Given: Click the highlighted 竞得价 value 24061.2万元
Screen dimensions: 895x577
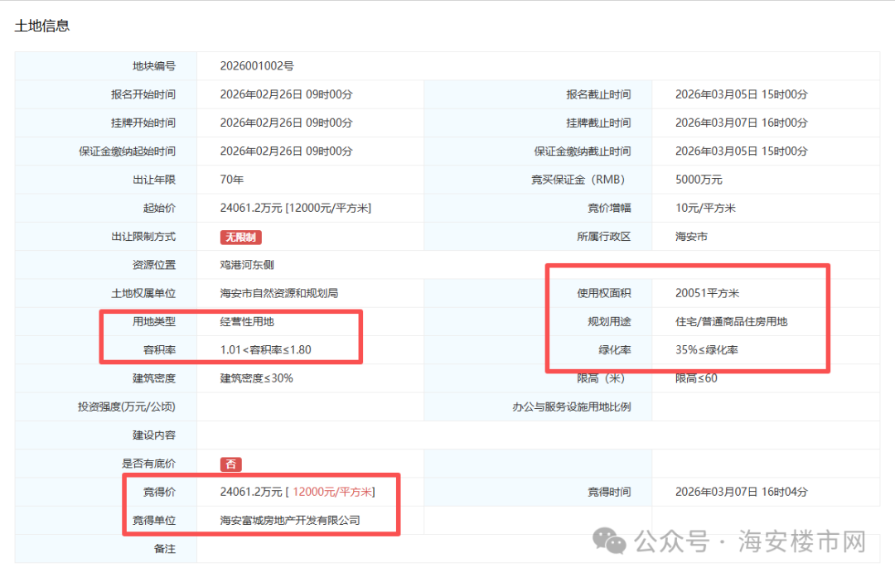Looking at the screenshot, I should [x=249, y=491].
